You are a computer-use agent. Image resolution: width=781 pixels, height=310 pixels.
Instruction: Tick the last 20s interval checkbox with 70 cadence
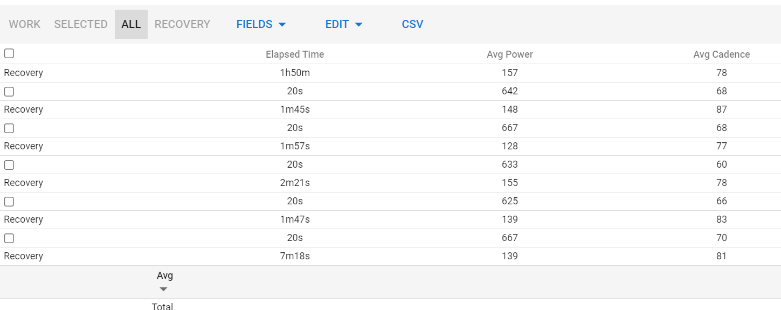9,238
